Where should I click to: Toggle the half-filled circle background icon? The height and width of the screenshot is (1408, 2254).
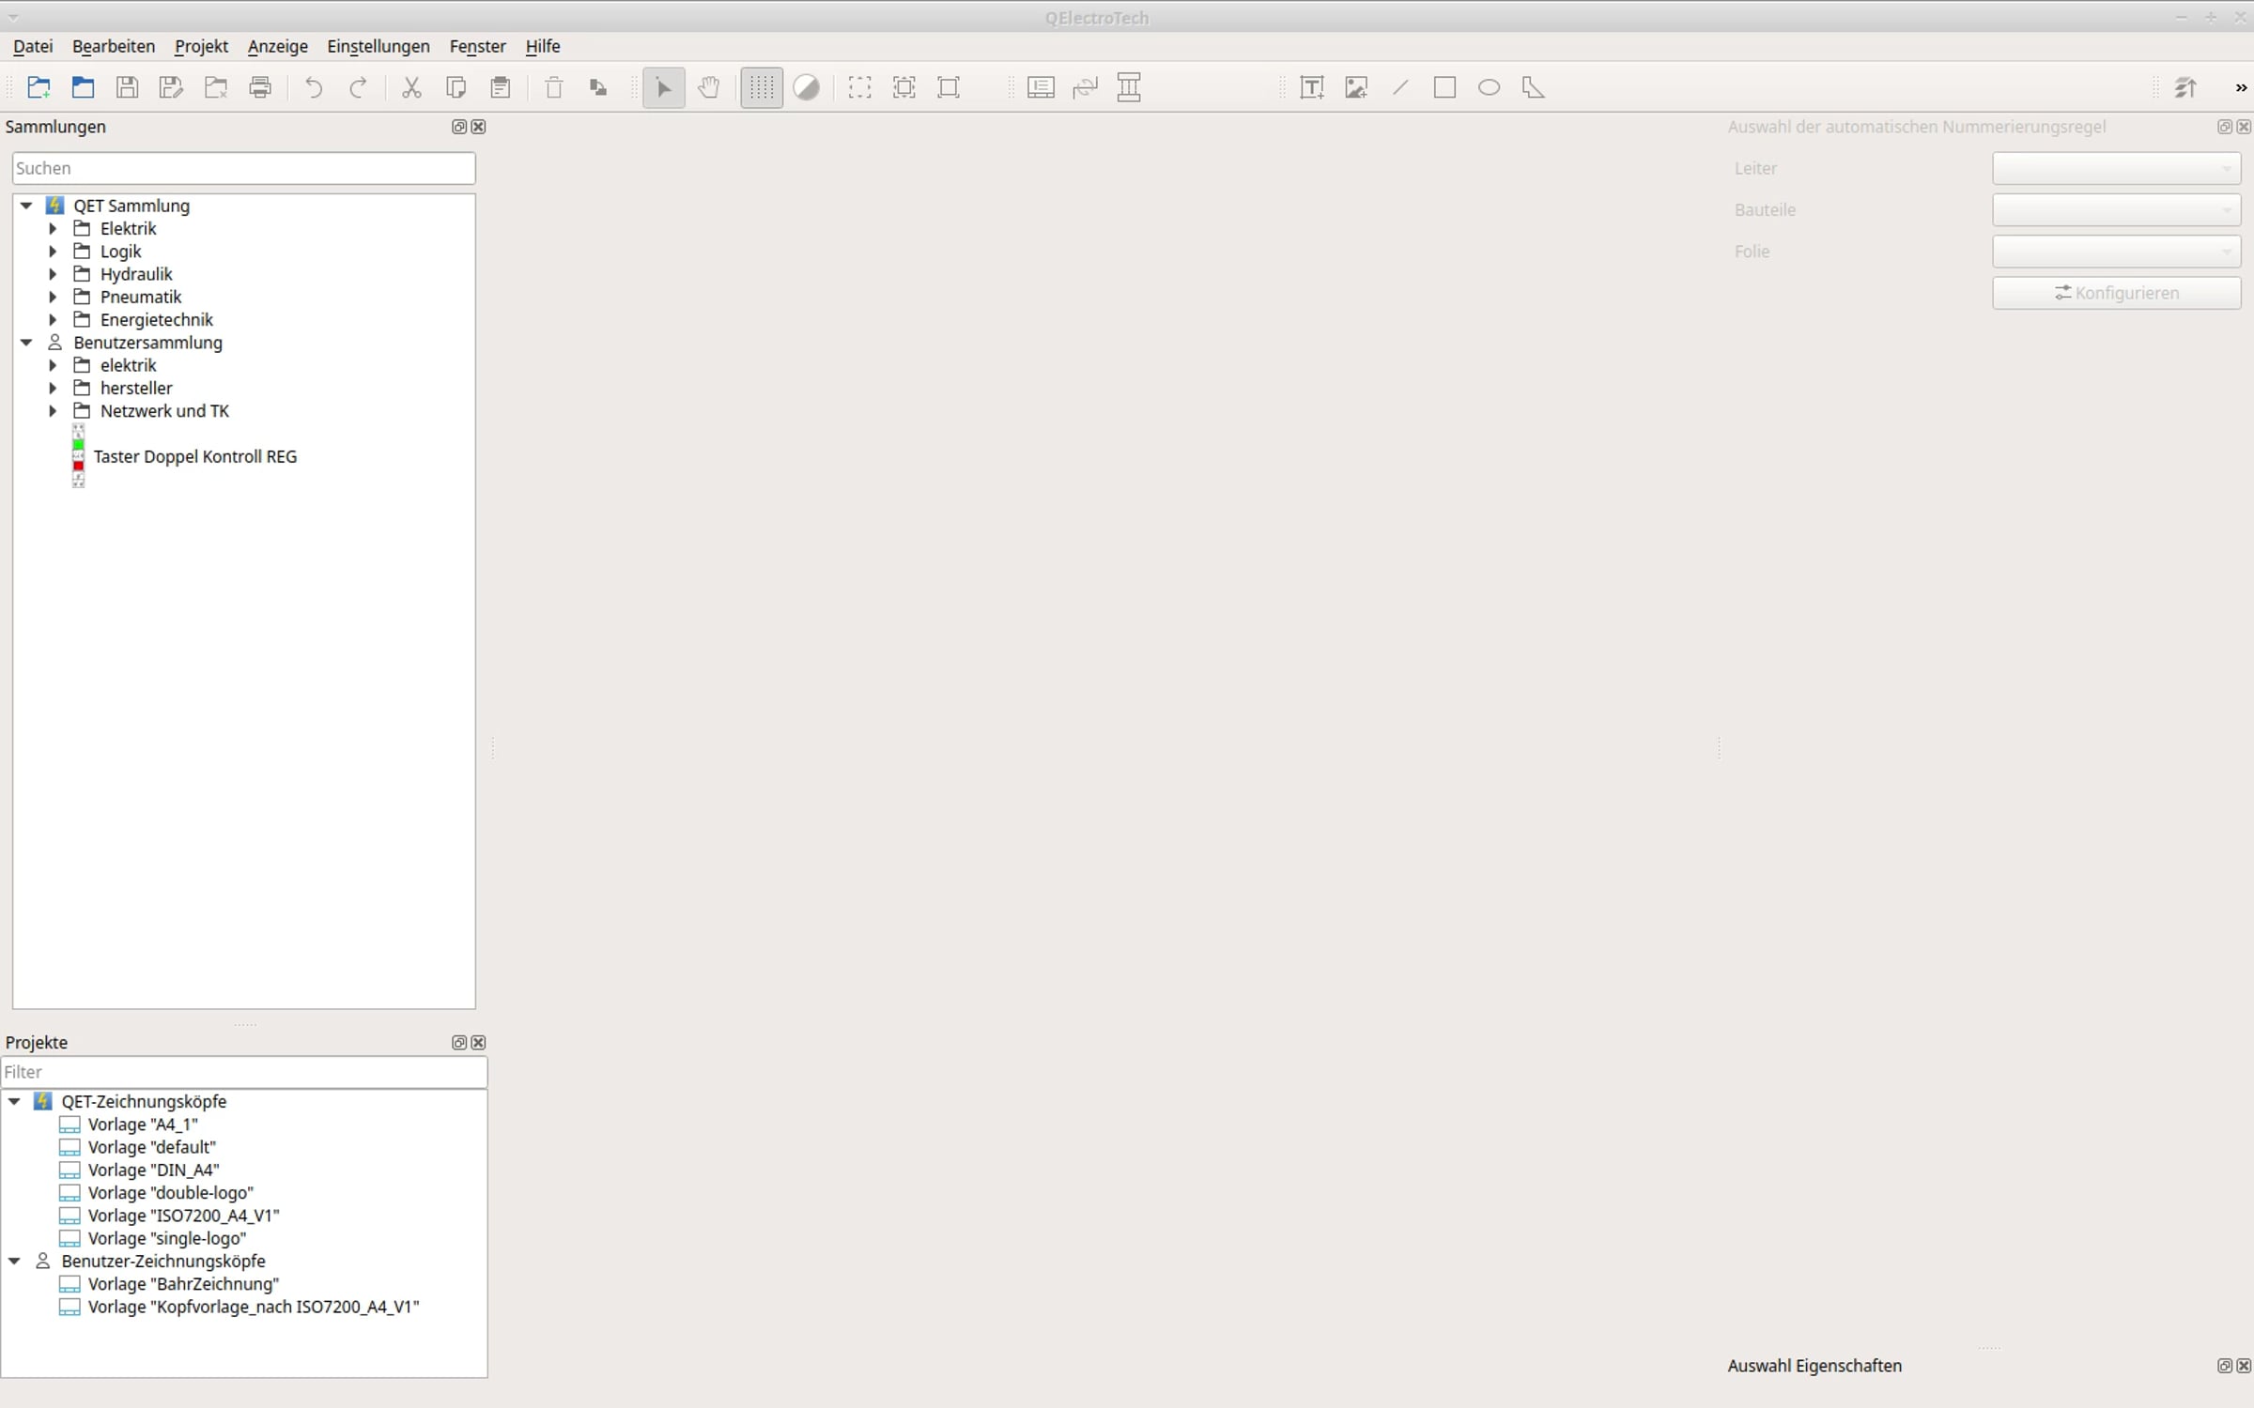[807, 87]
